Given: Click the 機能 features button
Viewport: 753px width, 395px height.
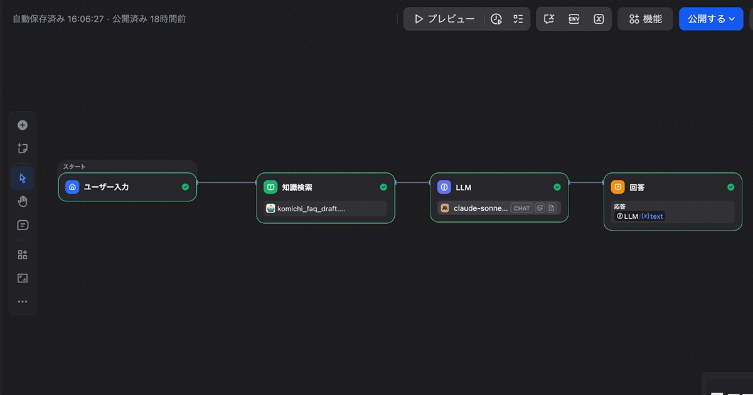Looking at the screenshot, I should (645, 19).
